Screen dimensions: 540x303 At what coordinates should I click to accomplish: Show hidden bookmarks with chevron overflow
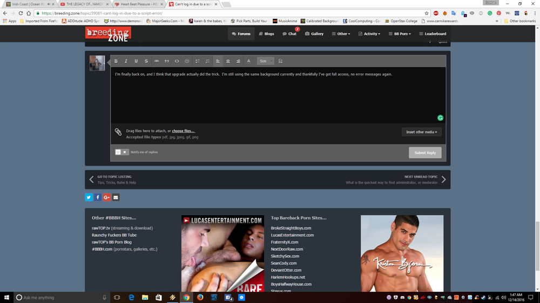pos(497,21)
